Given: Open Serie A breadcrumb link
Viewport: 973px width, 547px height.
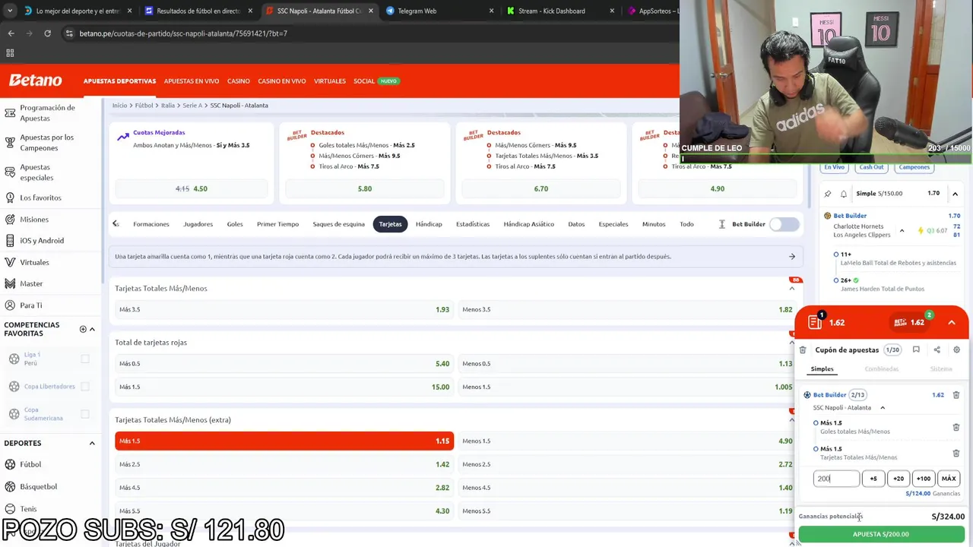Looking at the screenshot, I should 192,106.
